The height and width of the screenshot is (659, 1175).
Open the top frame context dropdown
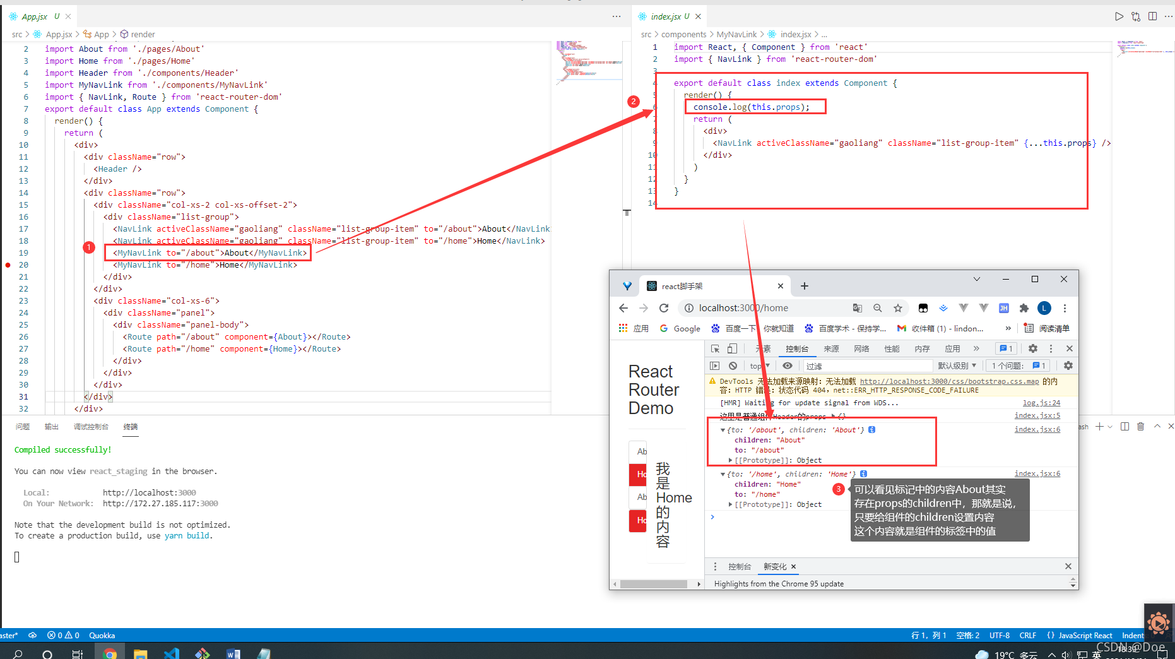tap(759, 365)
